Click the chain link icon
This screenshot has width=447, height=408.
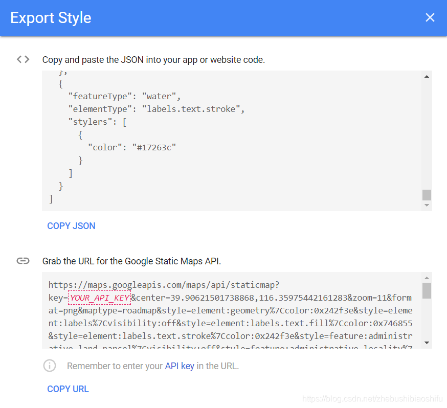coord(23,261)
